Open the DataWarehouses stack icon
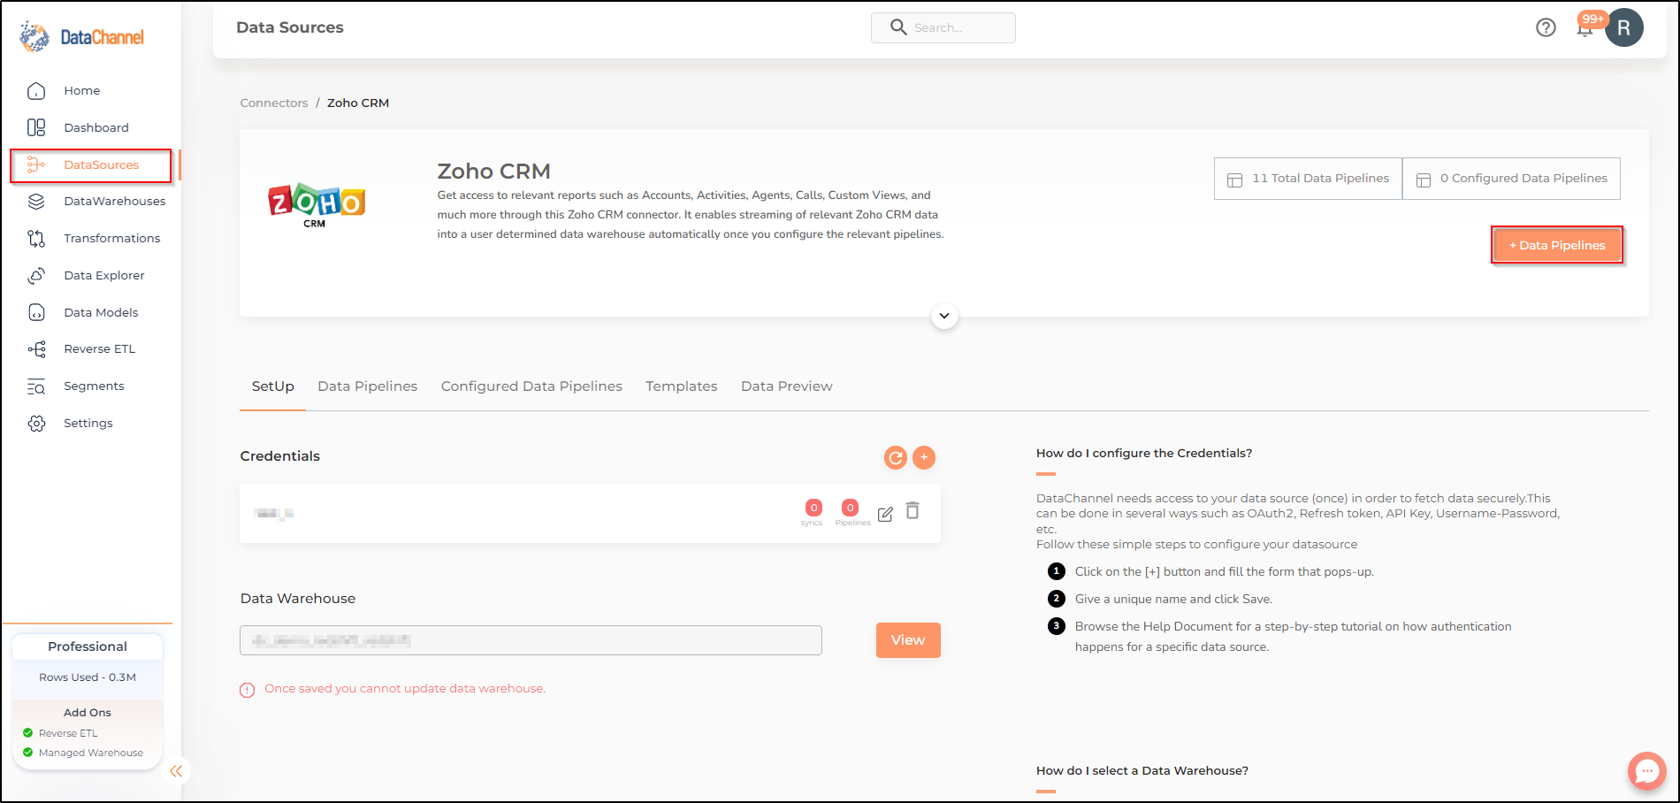Viewport: 1680px width, 803px height. point(36,202)
